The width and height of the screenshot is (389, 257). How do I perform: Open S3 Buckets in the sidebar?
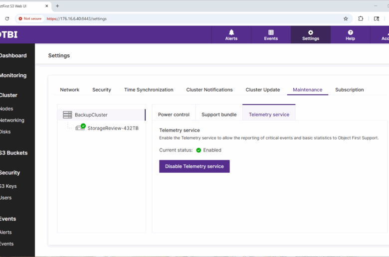(x=13, y=153)
